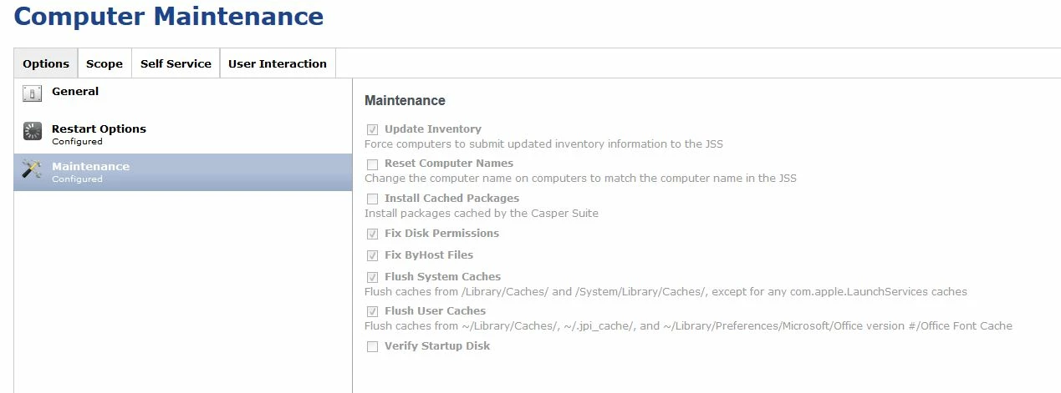Open the Self Service tab
The image size is (1061, 393).
(176, 63)
